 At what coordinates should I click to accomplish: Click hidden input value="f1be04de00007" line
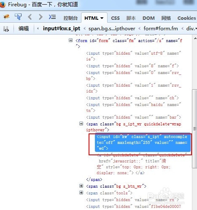[133, 207]
